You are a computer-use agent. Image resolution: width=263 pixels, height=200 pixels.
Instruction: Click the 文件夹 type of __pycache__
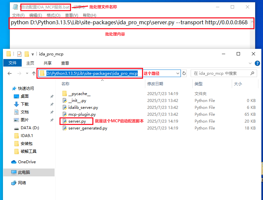[x=201, y=94]
